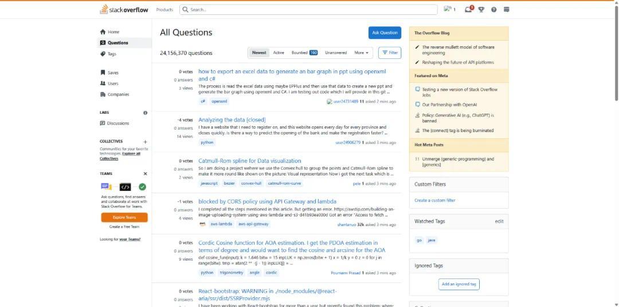This screenshot has width=619, height=307.
Task: Click the Ask Question button
Action: point(385,33)
